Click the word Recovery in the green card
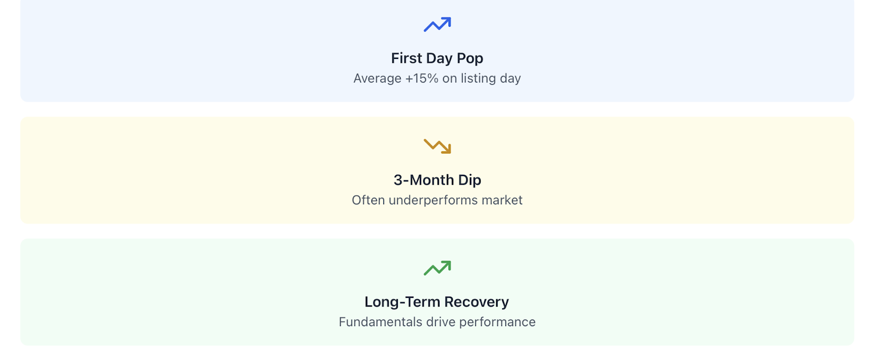 [476, 302]
